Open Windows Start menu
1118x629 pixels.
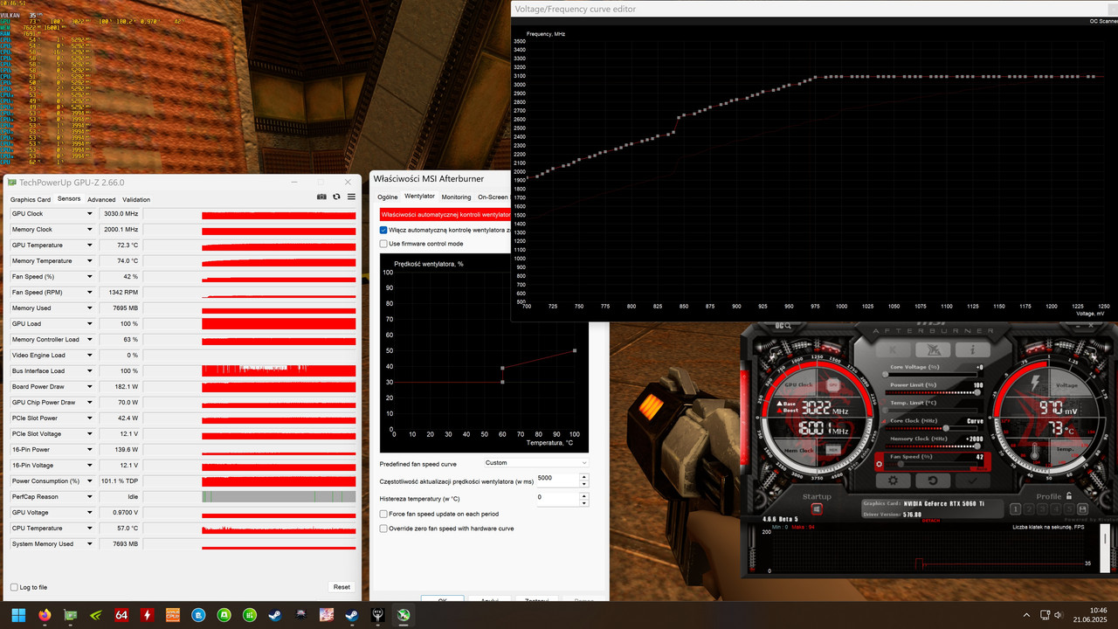coord(19,614)
